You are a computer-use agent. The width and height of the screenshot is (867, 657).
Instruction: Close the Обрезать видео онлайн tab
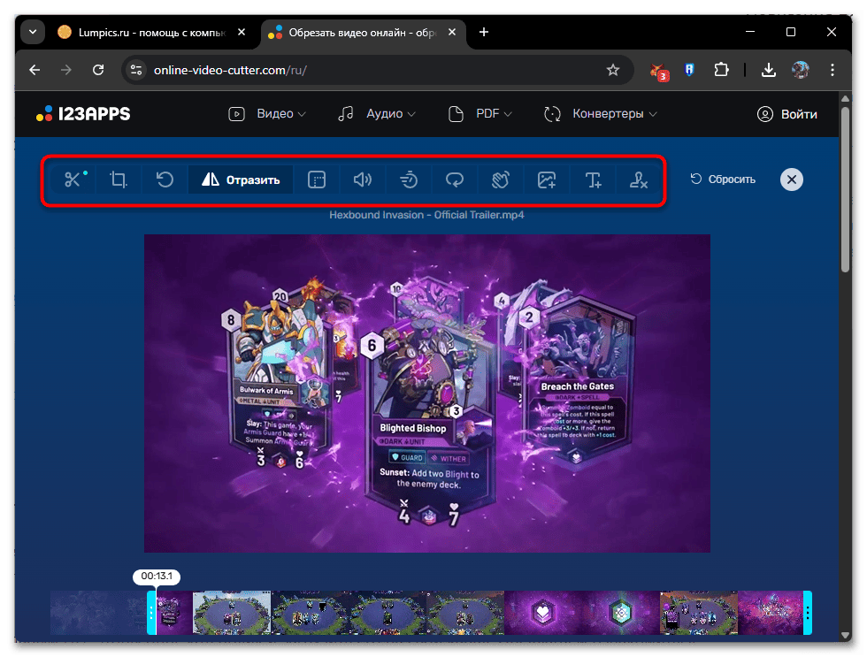click(452, 32)
